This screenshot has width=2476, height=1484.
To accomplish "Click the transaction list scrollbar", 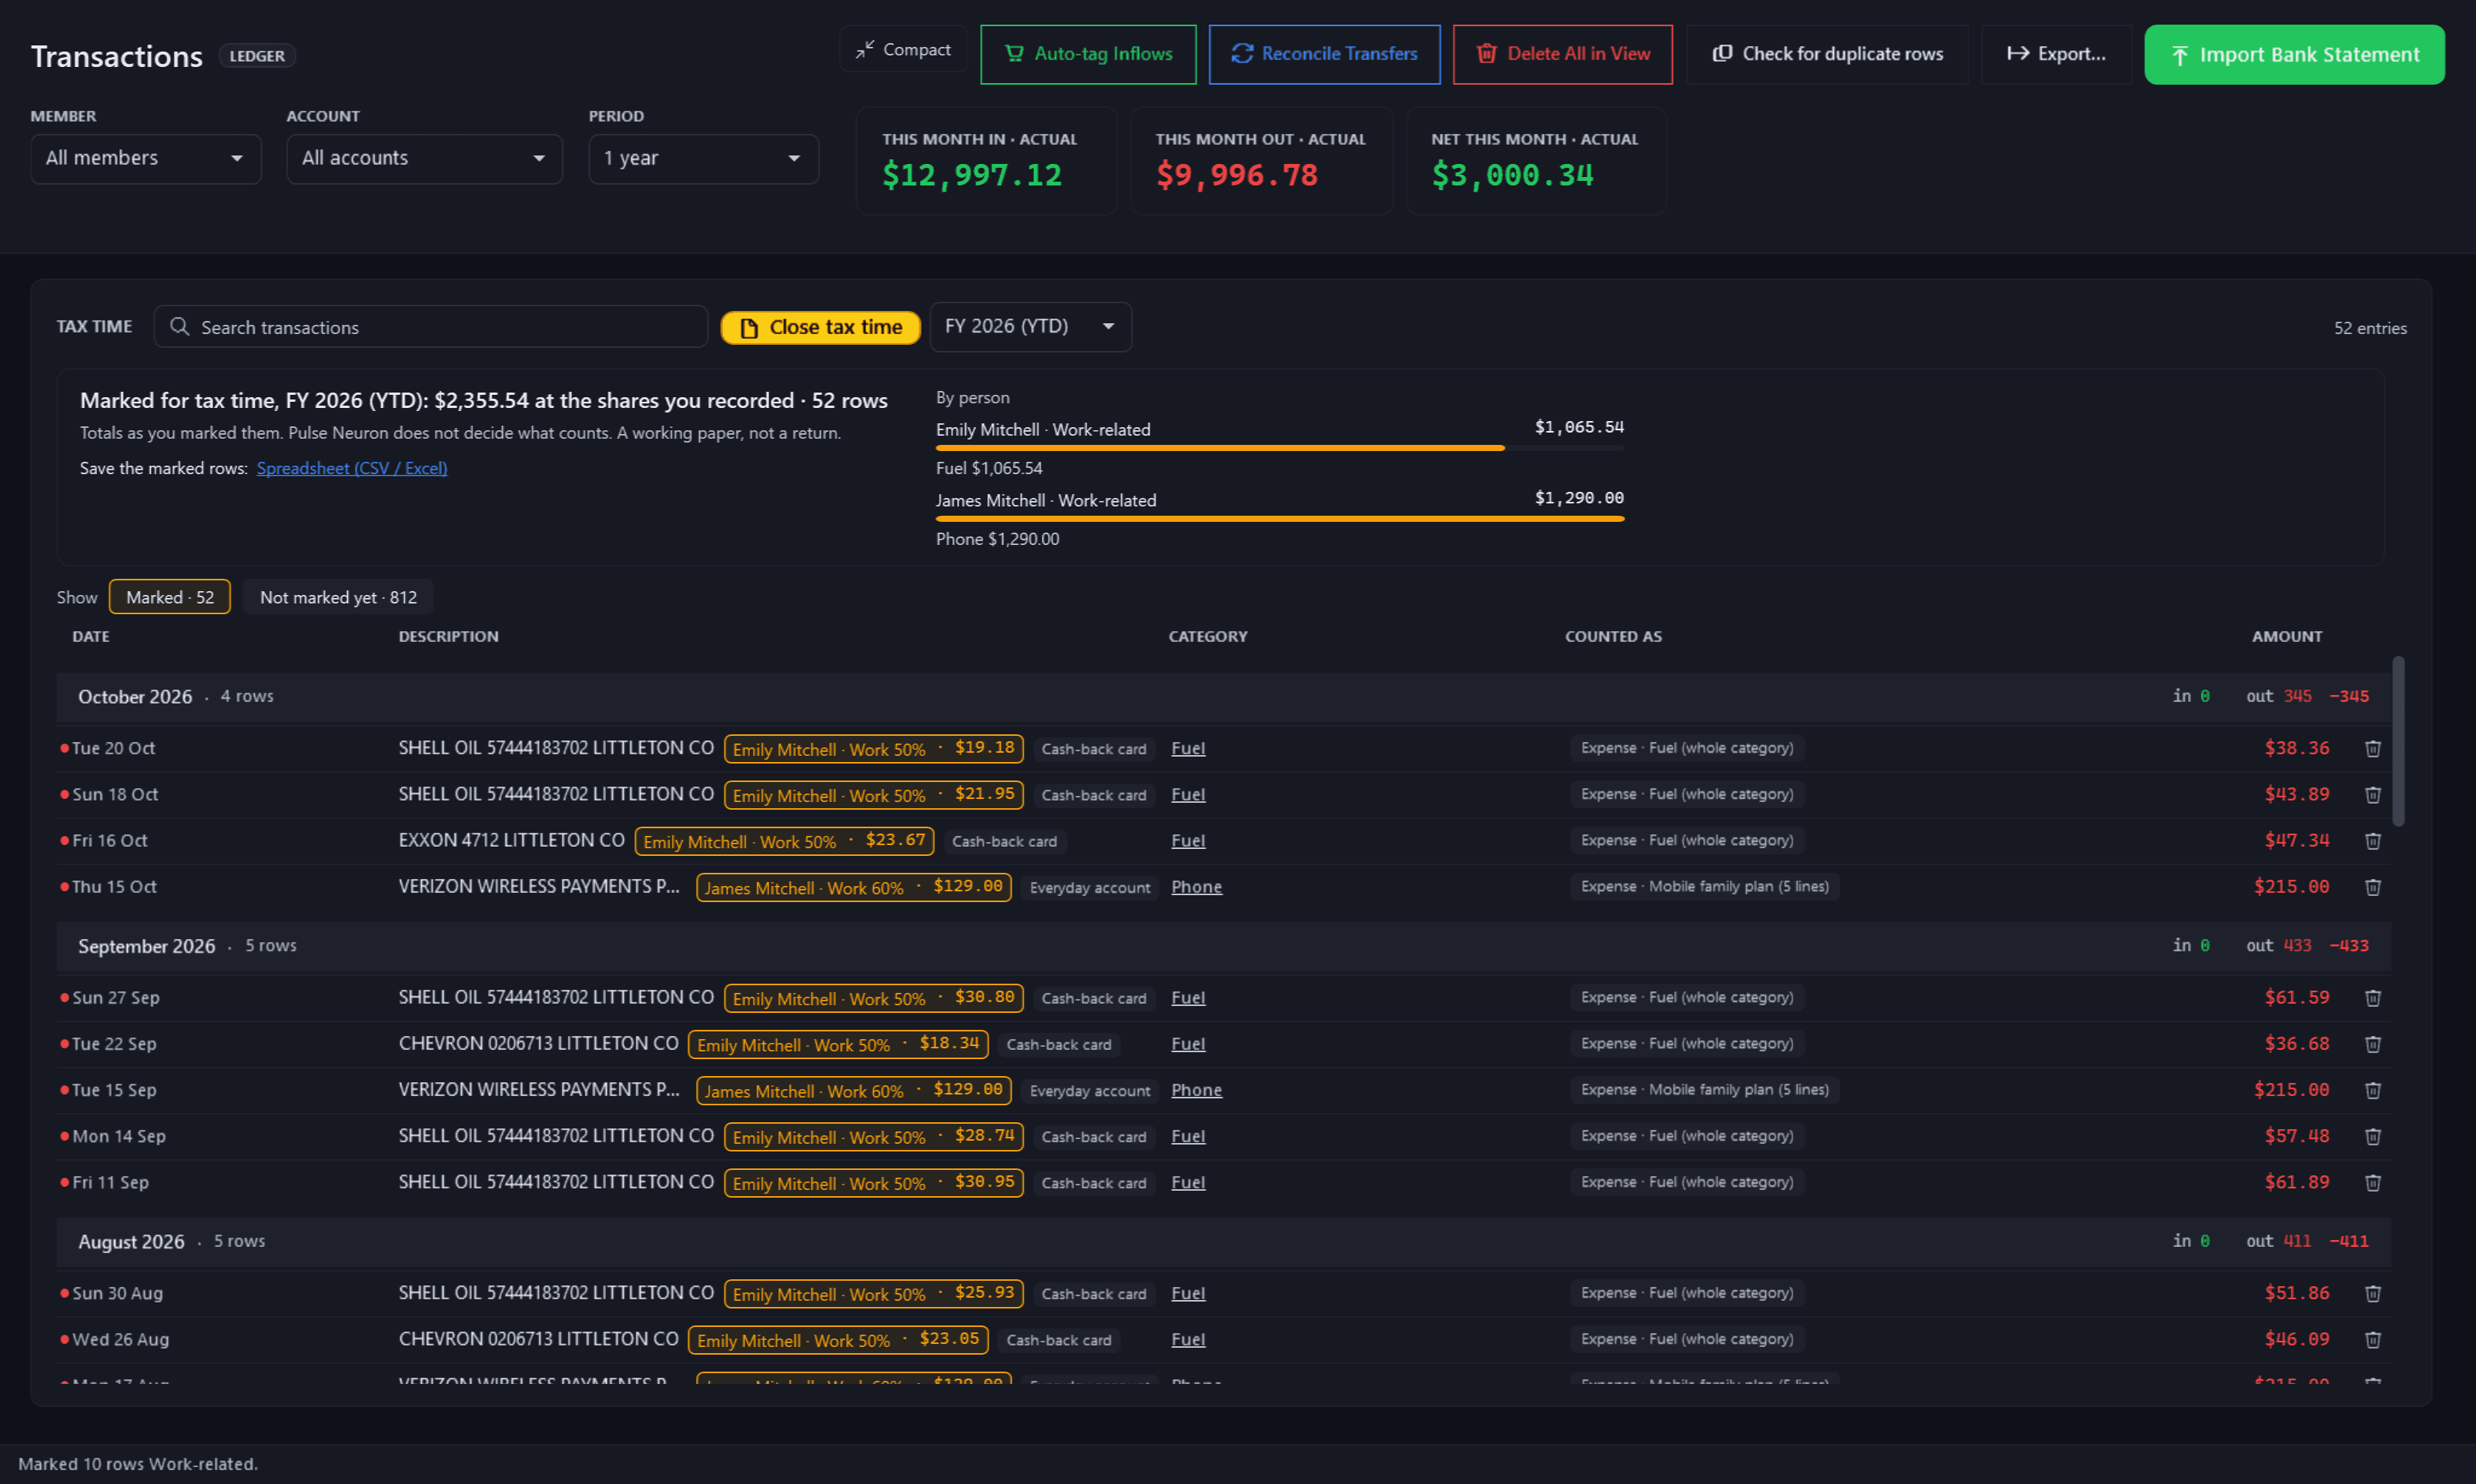I will (x=2398, y=741).
